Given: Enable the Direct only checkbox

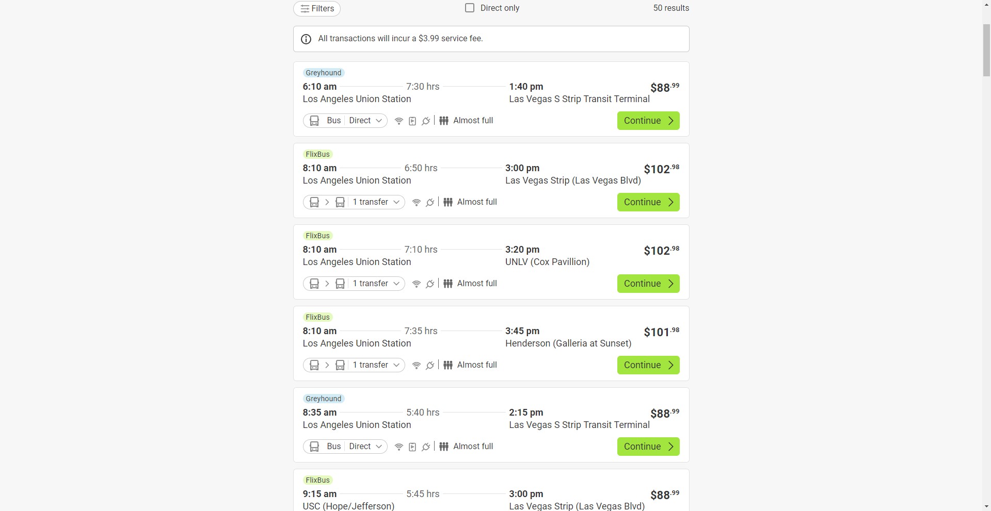Looking at the screenshot, I should pyautogui.click(x=470, y=8).
